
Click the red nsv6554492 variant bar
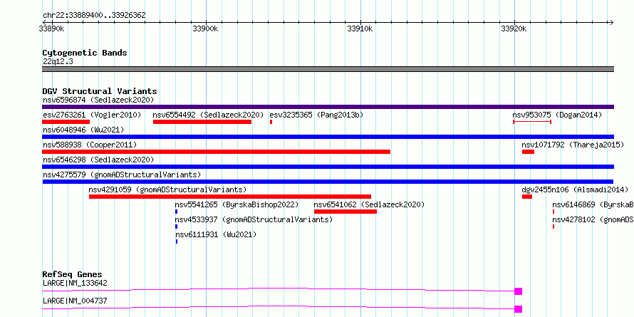pyautogui.click(x=202, y=122)
